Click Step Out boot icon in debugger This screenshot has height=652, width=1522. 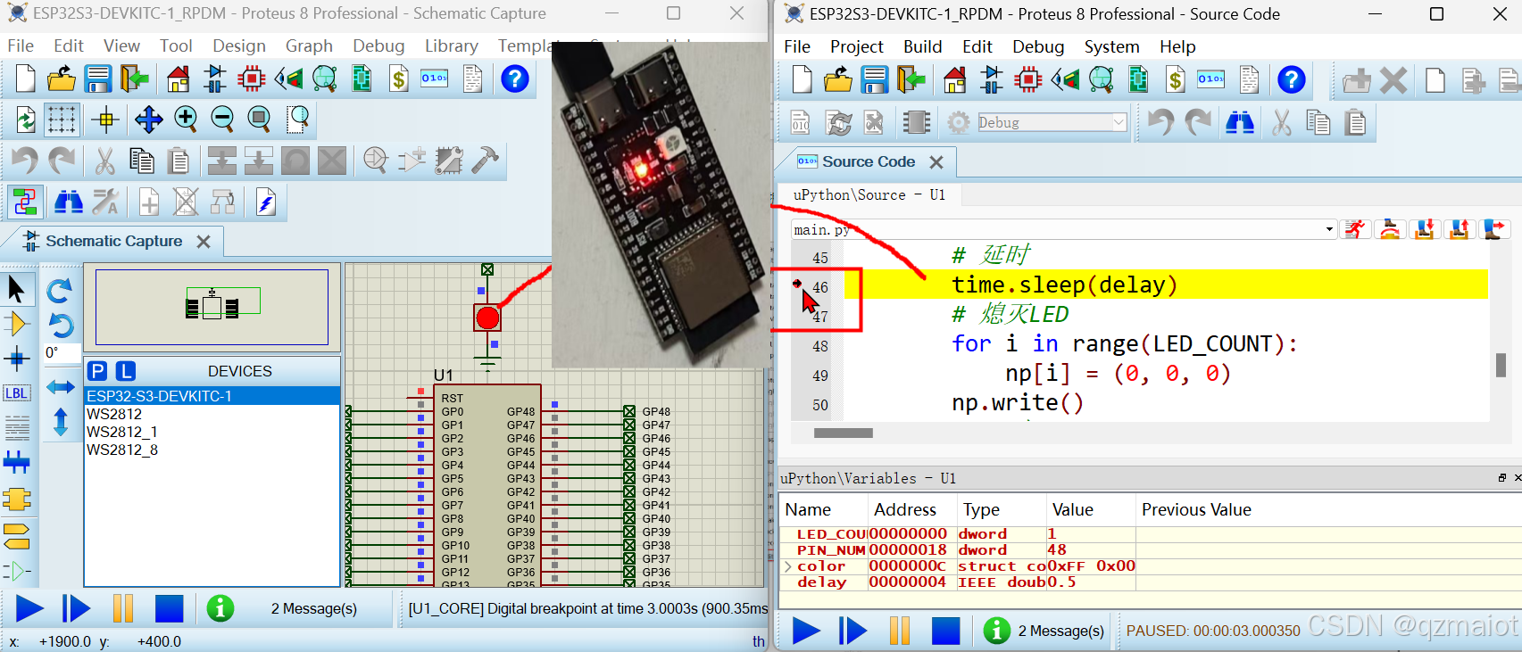click(1459, 229)
